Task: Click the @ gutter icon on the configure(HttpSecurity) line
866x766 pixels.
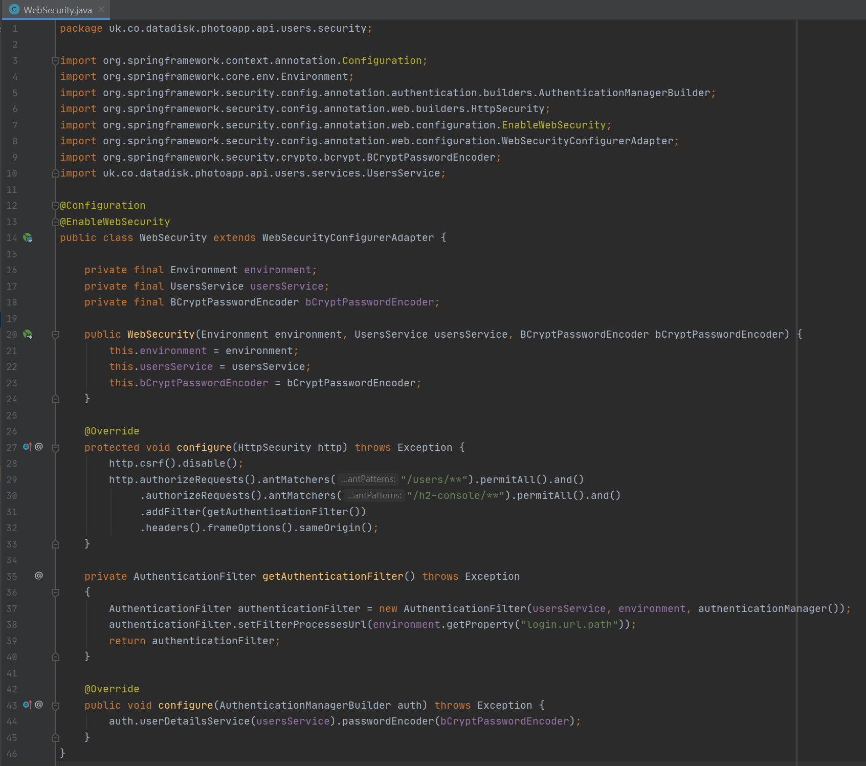Action: click(x=39, y=447)
